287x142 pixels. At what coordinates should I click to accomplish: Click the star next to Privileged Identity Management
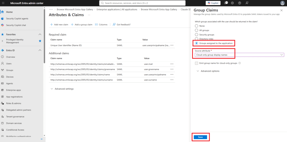pyautogui.click(x=40, y=41)
